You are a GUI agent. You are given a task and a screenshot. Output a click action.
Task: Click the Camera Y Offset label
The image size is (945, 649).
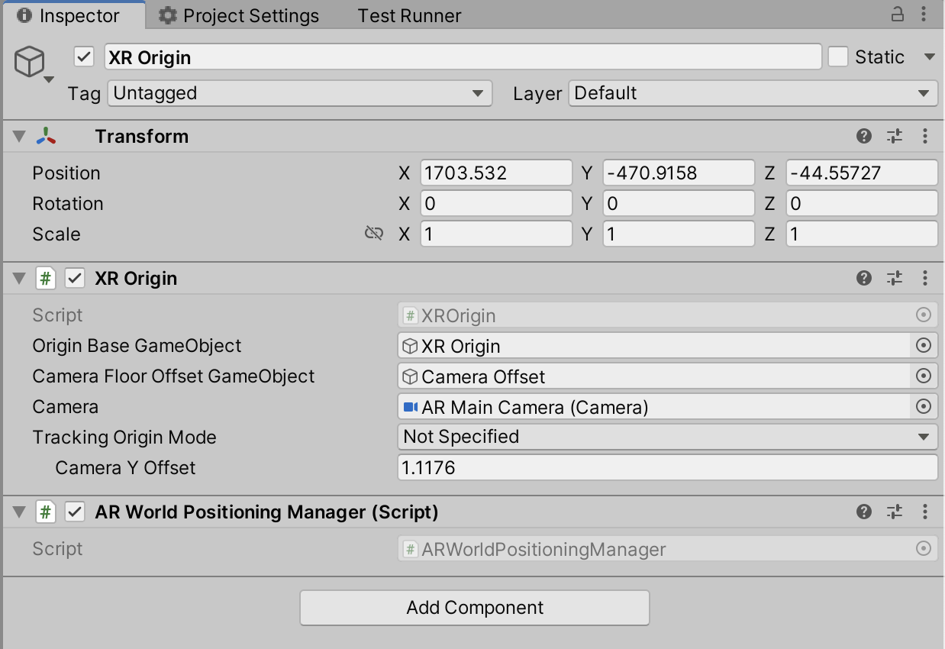(x=125, y=468)
